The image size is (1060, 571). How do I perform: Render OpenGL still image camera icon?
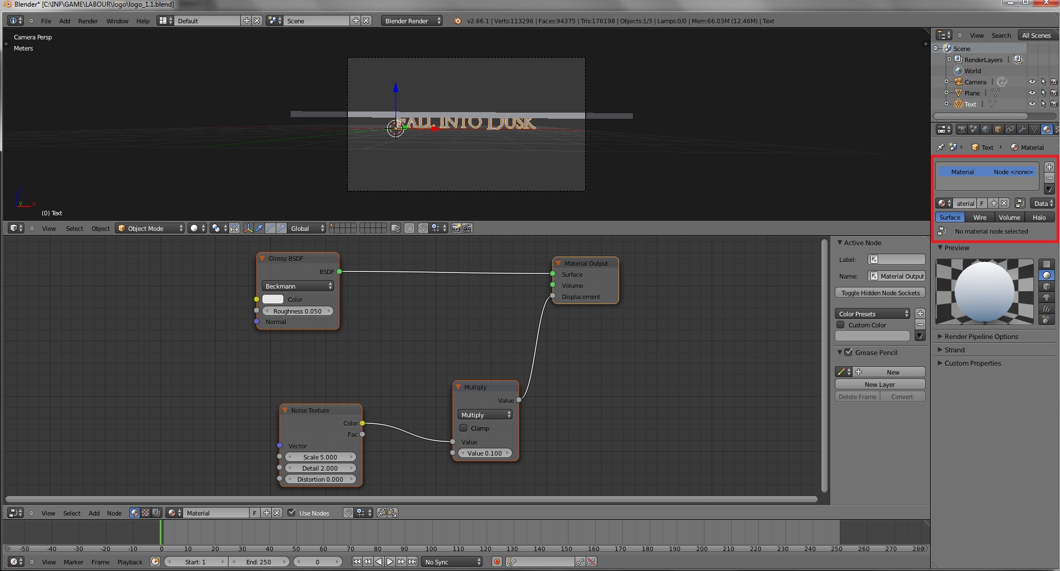pyautogui.click(x=457, y=228)
